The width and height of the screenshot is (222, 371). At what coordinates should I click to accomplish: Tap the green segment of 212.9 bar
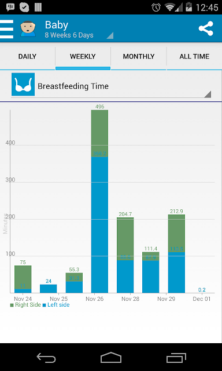(176, 233)
